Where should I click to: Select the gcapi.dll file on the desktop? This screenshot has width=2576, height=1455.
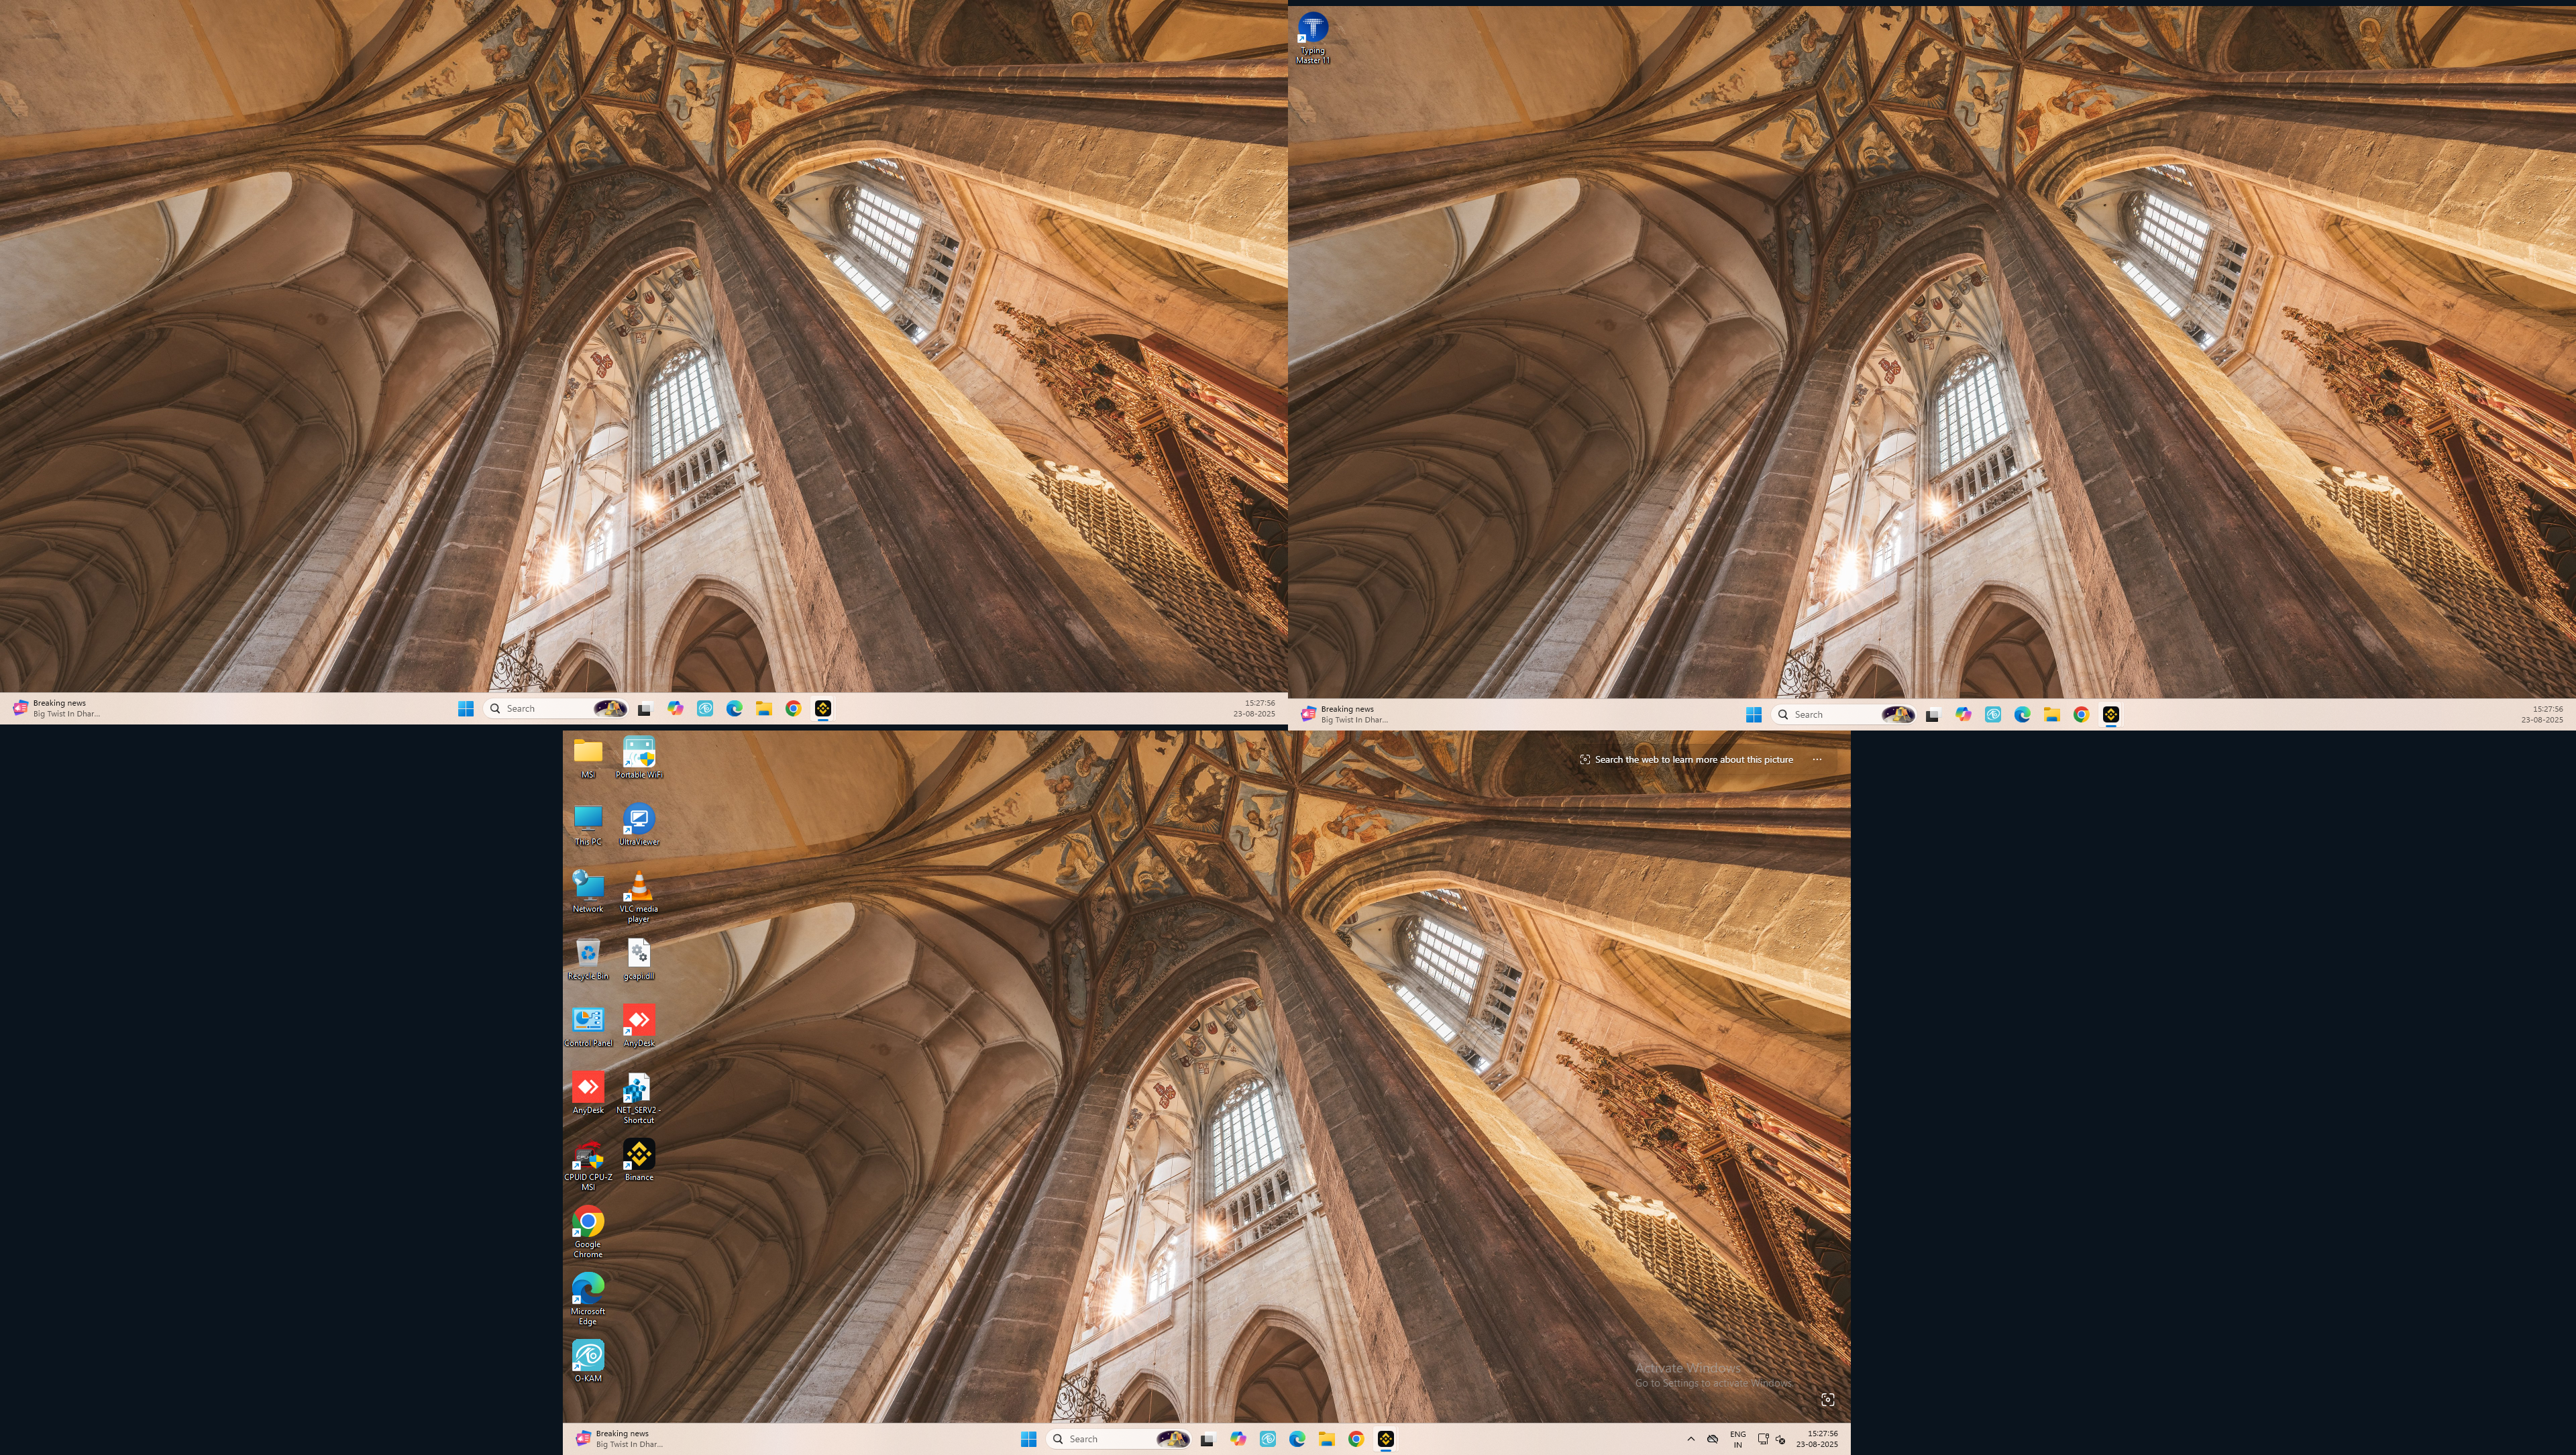[x=638, y=954]
